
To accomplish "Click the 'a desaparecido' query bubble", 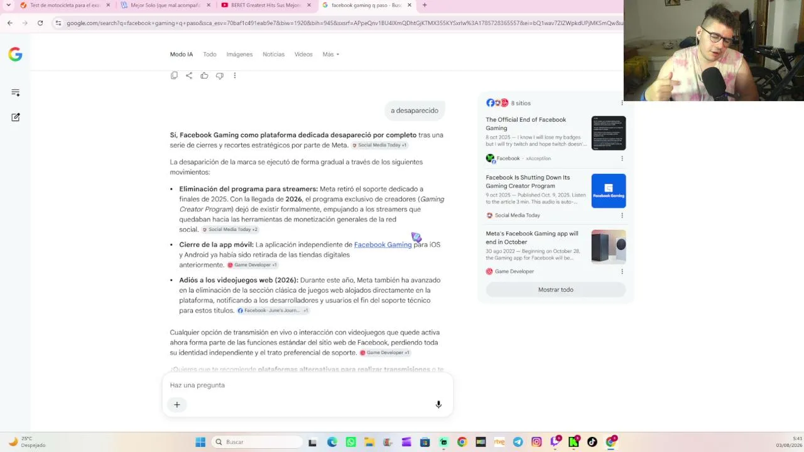I will (415, 110).
